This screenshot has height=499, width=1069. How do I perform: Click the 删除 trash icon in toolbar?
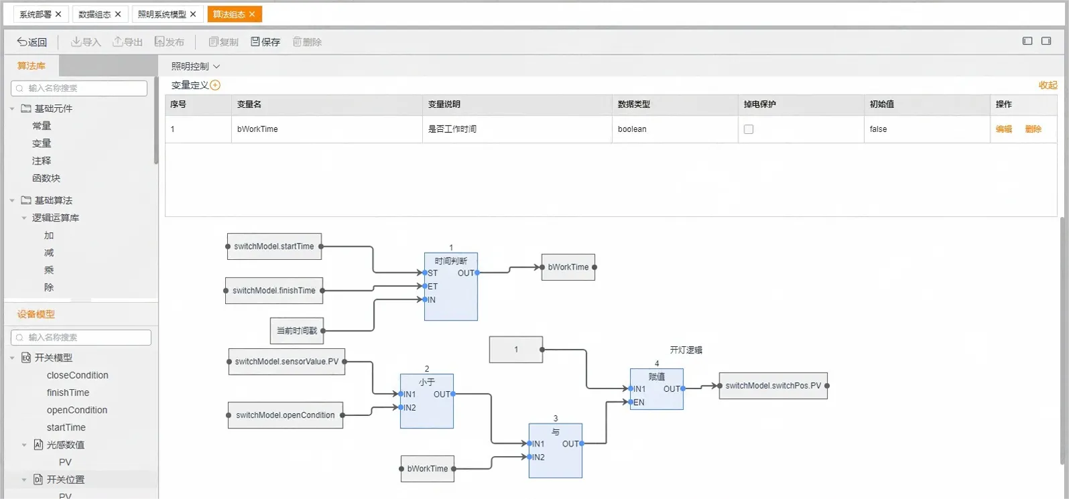297,42
